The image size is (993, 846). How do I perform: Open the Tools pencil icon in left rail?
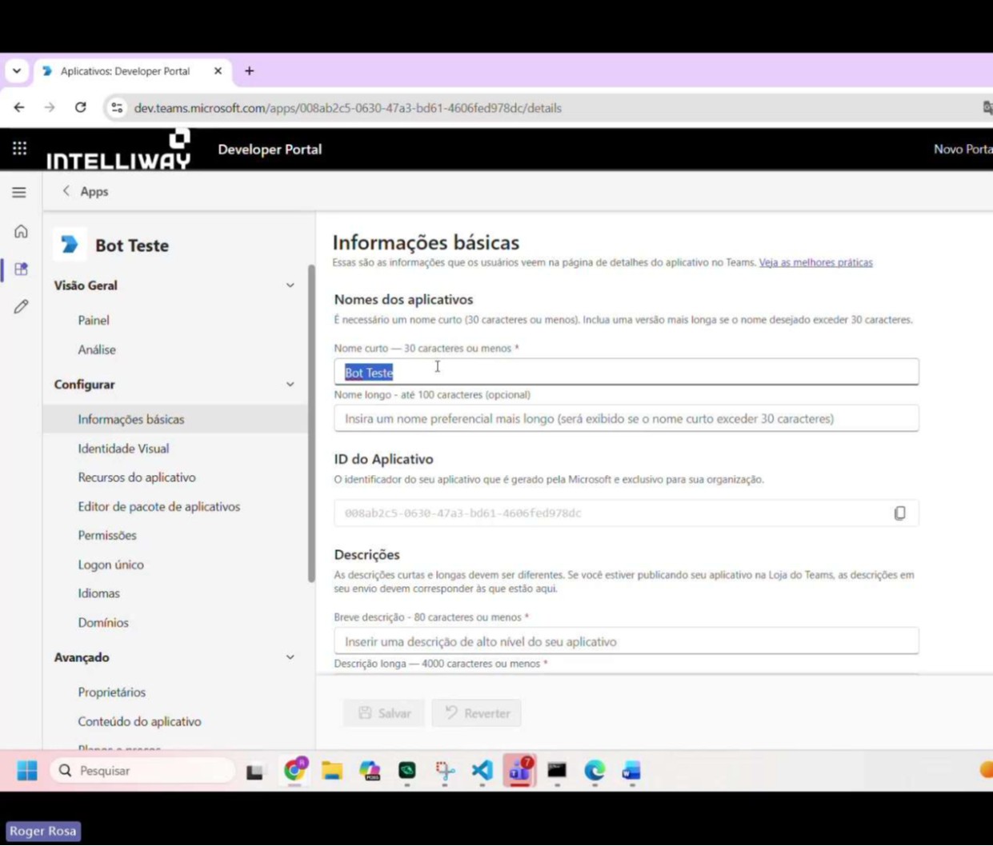(21, 306)
